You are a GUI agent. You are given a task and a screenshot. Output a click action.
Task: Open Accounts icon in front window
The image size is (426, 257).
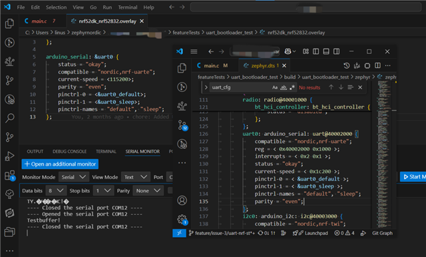tap(182, 200)
